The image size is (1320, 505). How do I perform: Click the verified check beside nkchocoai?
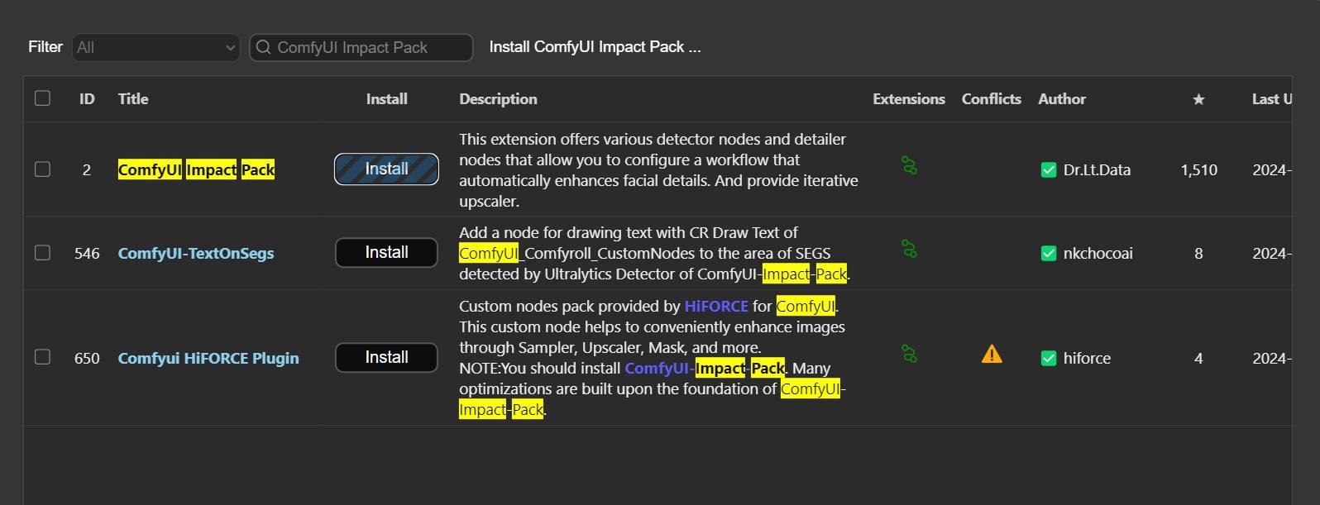click(1048, 254)
